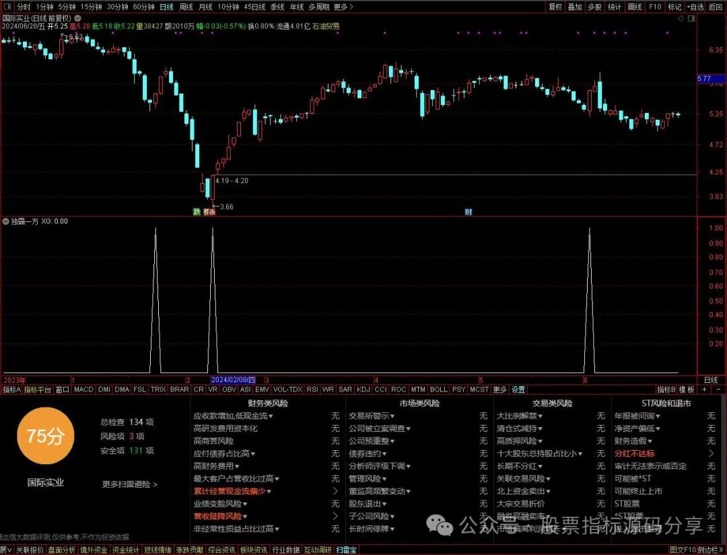Click the orange 75分 score circle
Viewport: 727px width, 555px height.
point(46,436)
